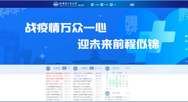Select circled date 18 in the calendar
This screenshot has width=188, height=102.
pyautogui.click(x=117, y=84)
